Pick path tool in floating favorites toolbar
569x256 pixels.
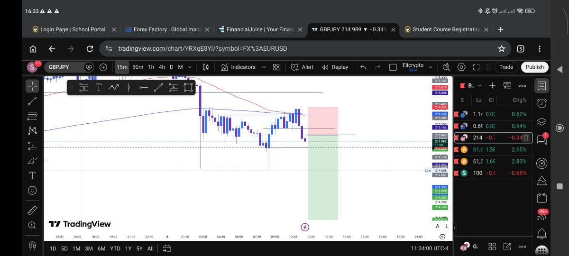114,87
